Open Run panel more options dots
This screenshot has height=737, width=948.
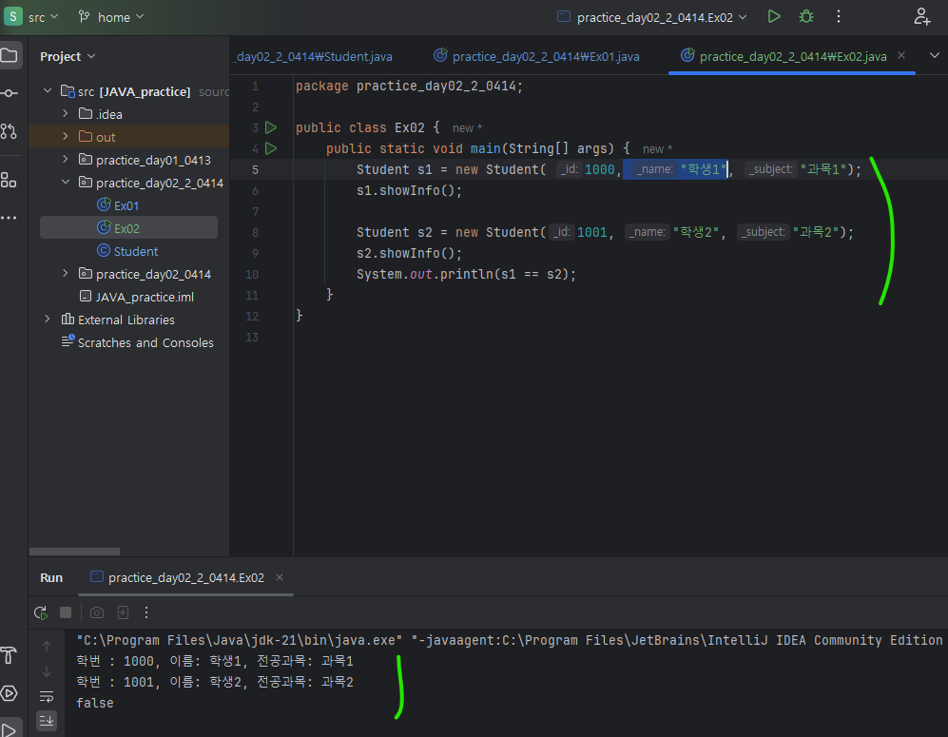click(146, 612)
